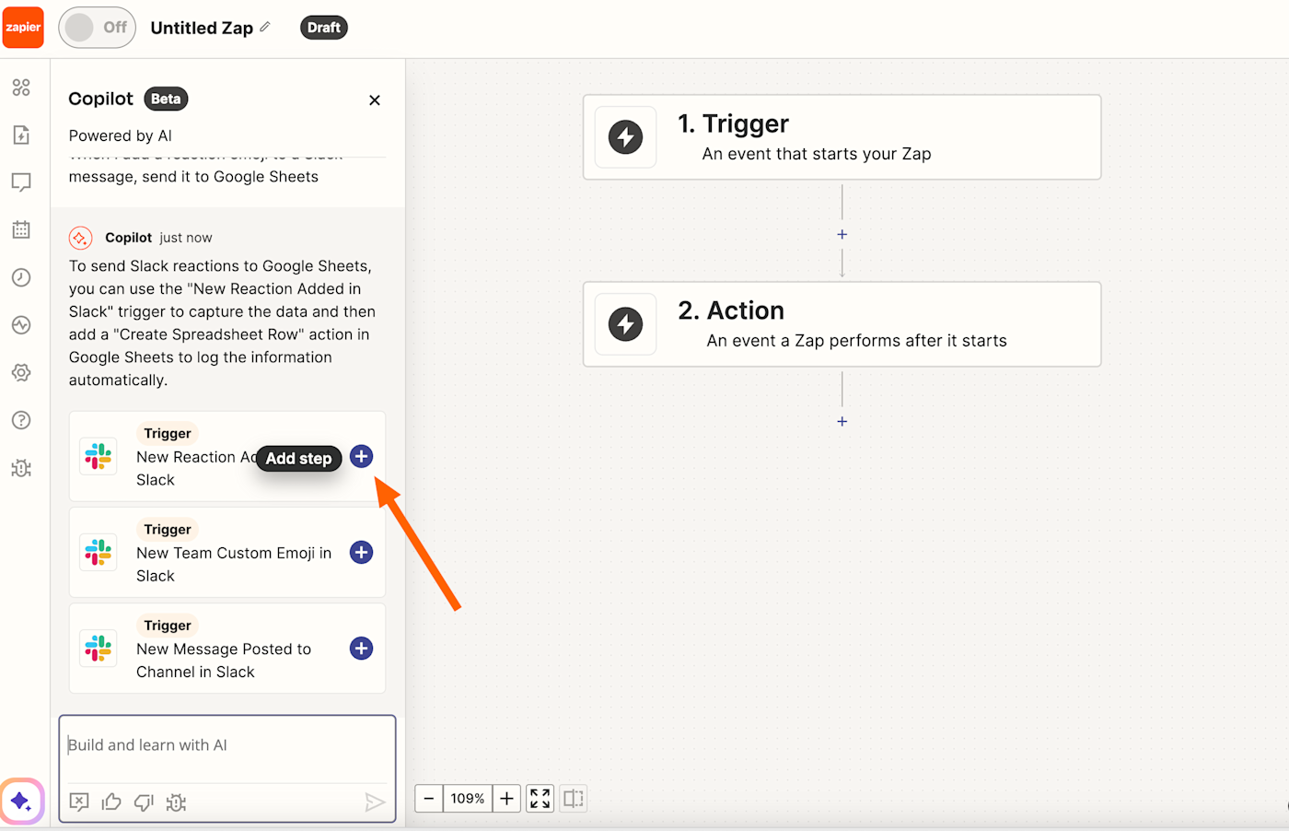Click the Copilot avatar icon in chat
The height and width of the screenshot is (831, 1289).
click(80, 238)
